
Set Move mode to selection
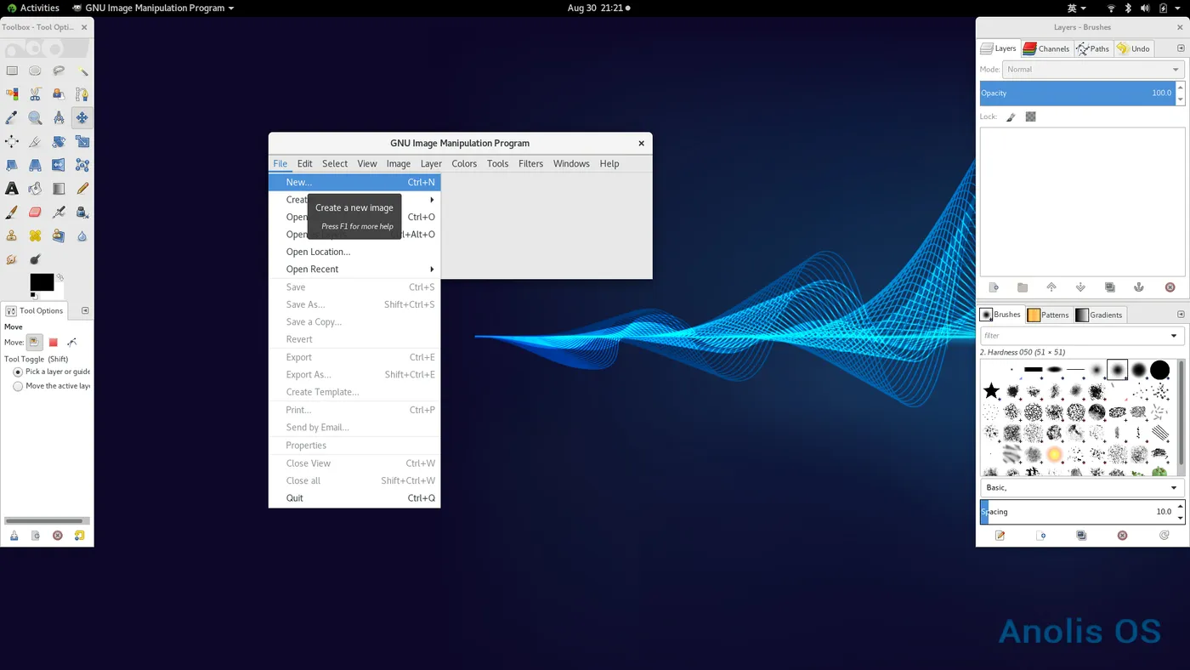click(53, 342)
